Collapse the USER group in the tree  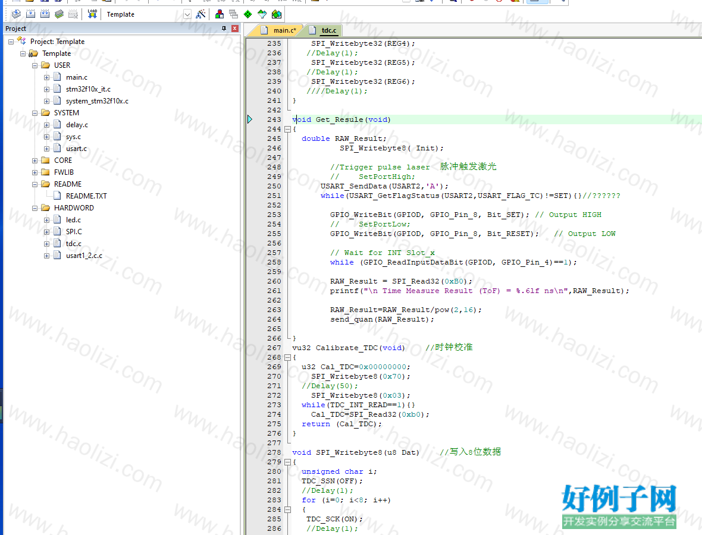(35, 65)
